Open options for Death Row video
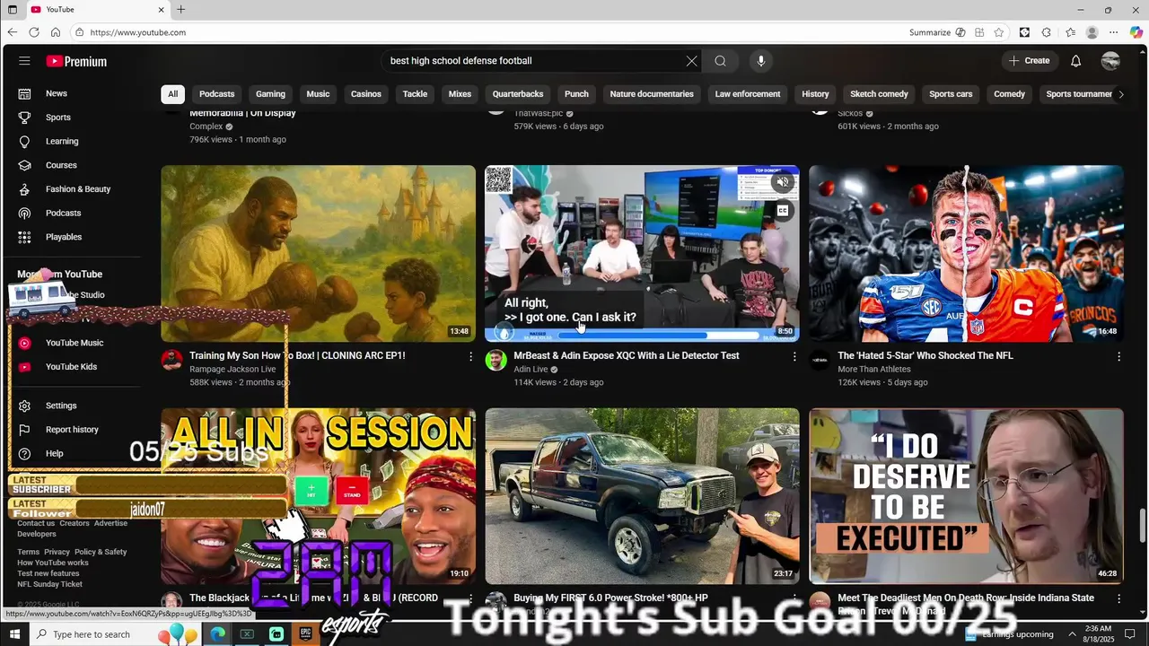 [x=1118, y=598]
